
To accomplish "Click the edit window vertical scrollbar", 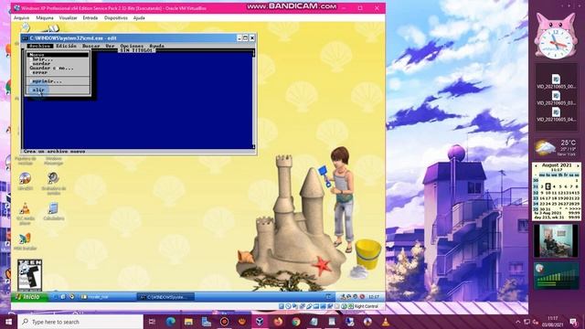I will click(254, 100).
